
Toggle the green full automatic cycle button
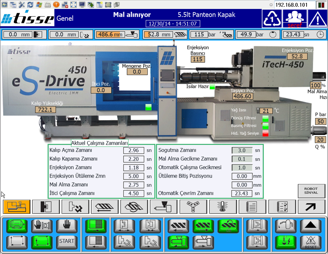[x=42, y=242]
